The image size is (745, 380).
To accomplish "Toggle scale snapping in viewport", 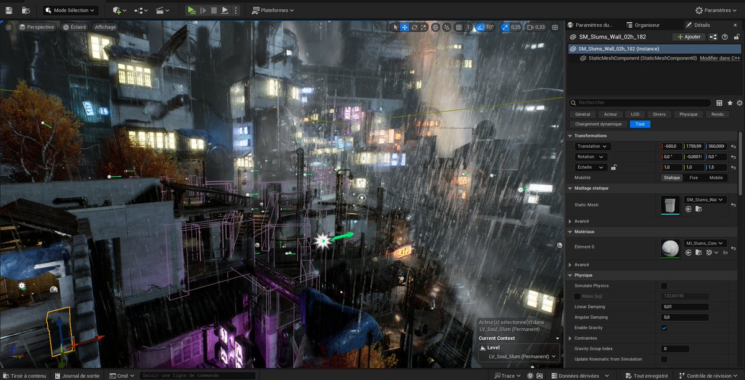I will tap(505, 27).
